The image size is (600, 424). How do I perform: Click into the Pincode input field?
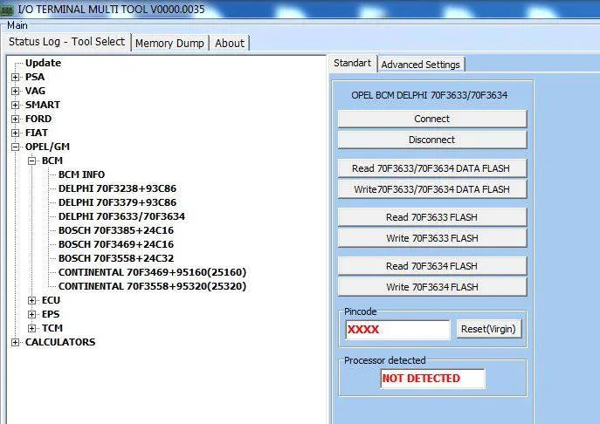tap(397, 330)
